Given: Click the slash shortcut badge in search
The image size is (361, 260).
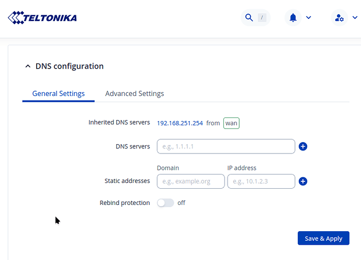Looking at the screenshot, I should [262, 18].
